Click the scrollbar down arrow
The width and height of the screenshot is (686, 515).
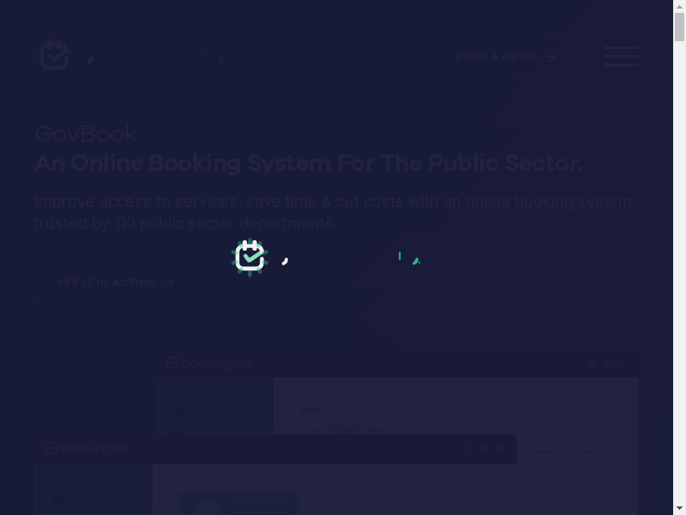[679, 508]
